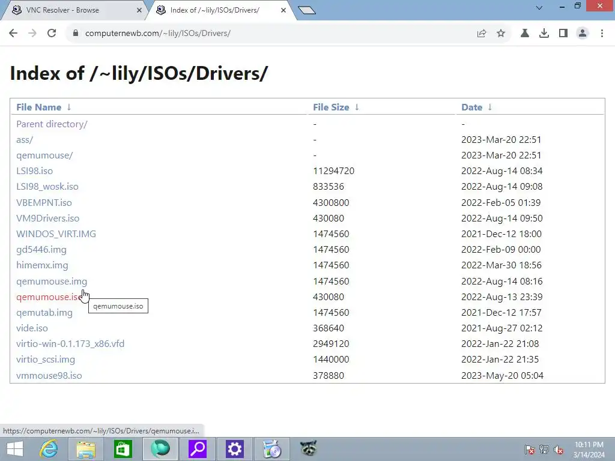Open the purple search app in the taskbar

[x=197, y=449]
